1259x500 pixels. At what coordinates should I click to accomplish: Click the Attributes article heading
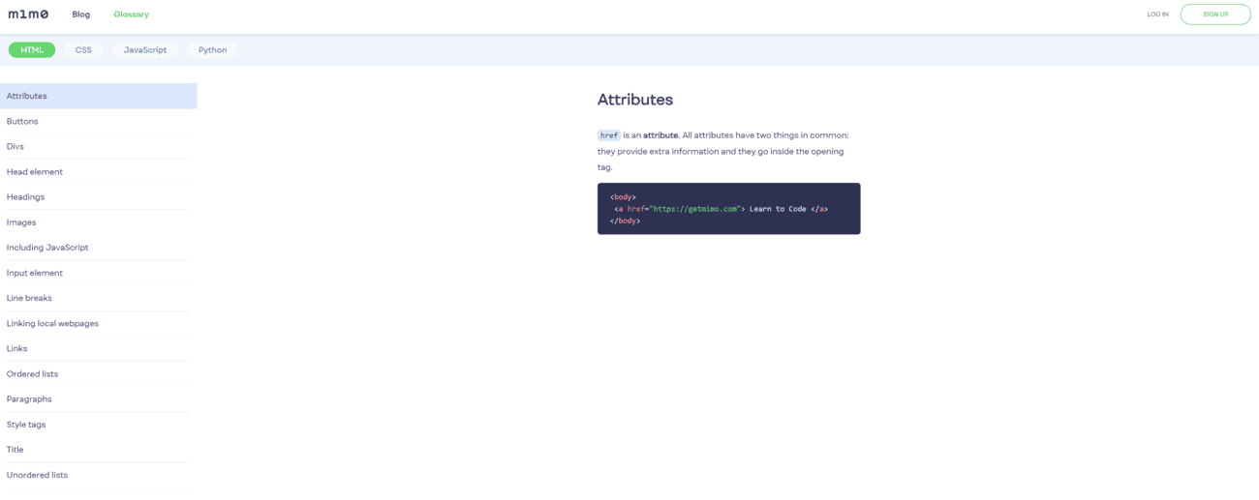[x=635, y=100]
